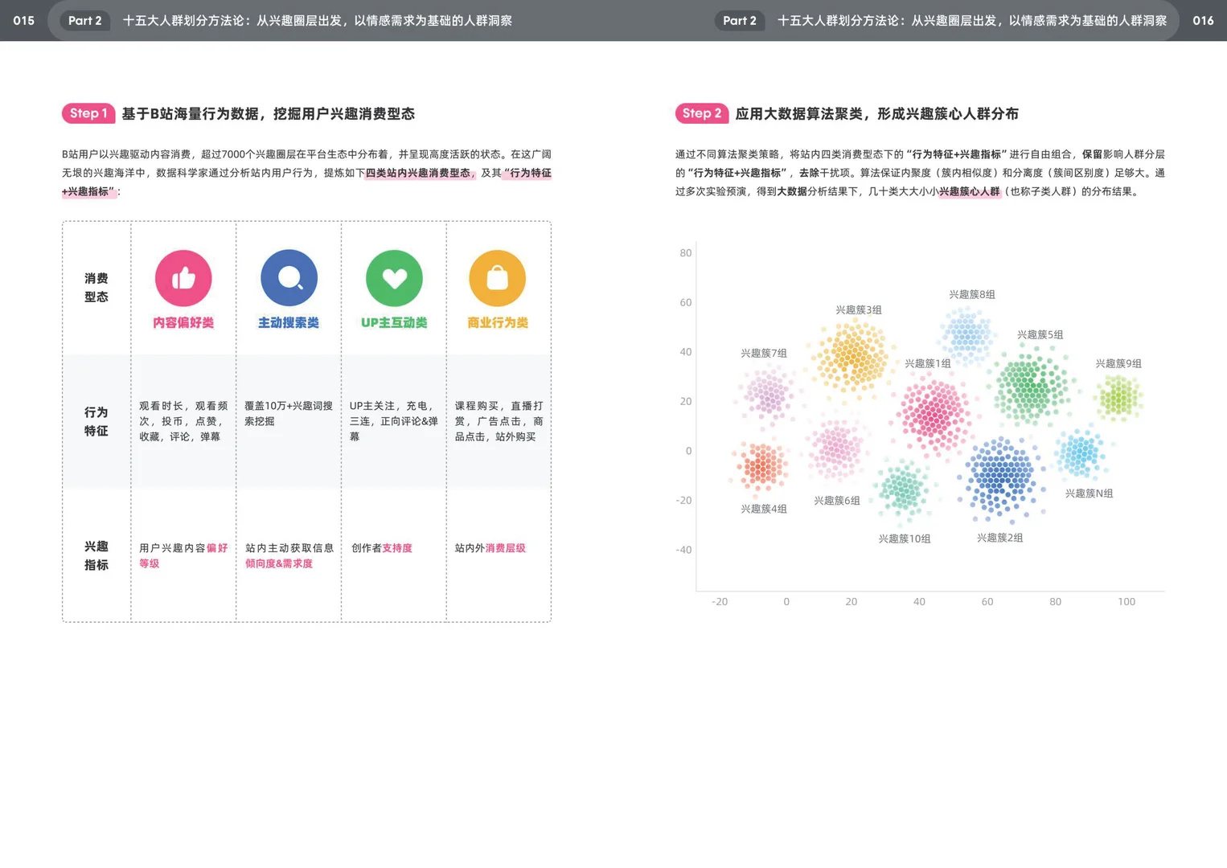Click the 兴趣簇N组 label on the scatter plot
Screen dimensions: 1227x868
click(1087, 494)
